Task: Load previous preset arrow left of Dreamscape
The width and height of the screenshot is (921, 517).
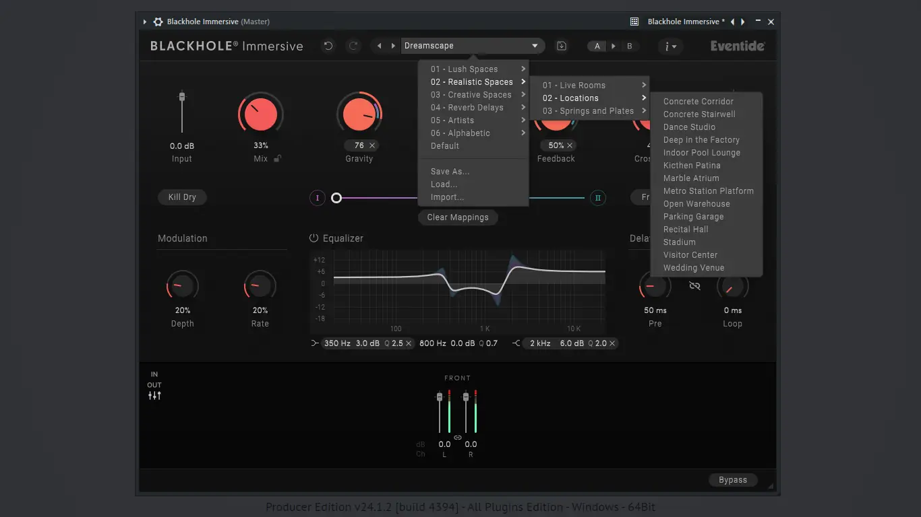Action: coord(379,46)
